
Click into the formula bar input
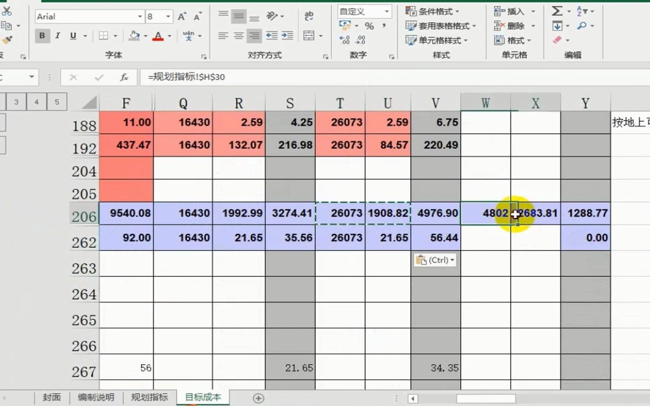point(395,77)
